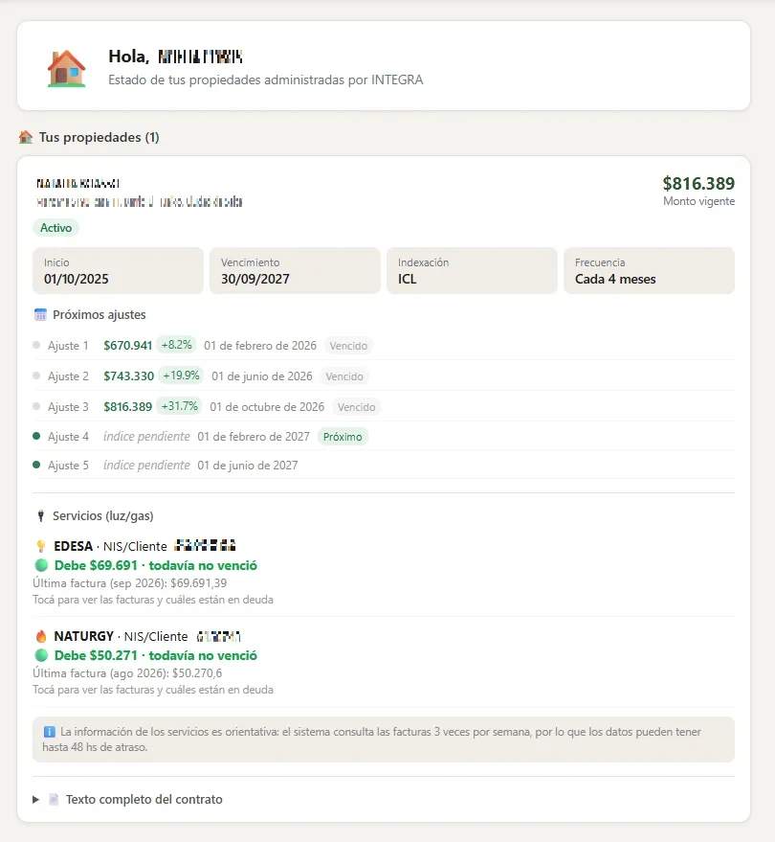Click the Ajuste 1 amount $670.941
Screen dimensions: 775x842
(127, 346)
